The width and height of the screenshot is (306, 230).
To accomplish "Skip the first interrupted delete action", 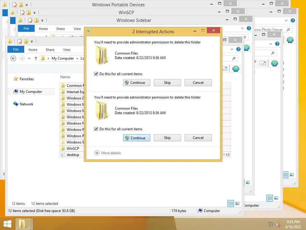I will (167, 83).
